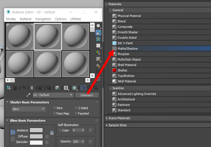Click the Diffuse color swatch

(x=36, y=136)
